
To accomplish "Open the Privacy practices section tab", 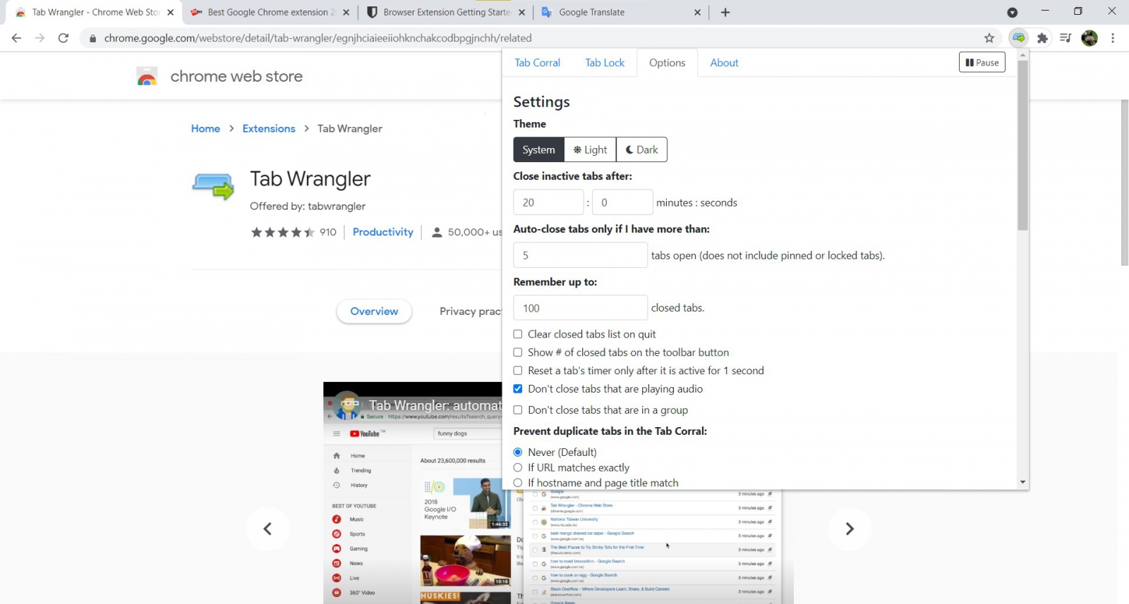I will (470, 312).
